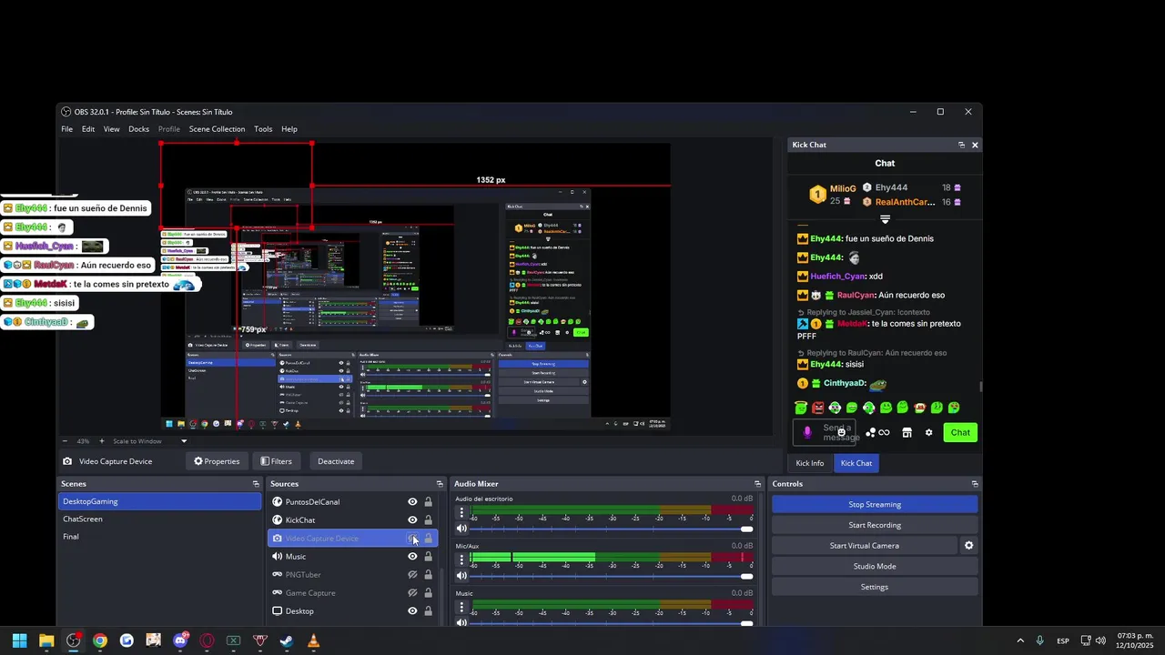Switch to the Kick Chat tab

[x=856, y=463]
